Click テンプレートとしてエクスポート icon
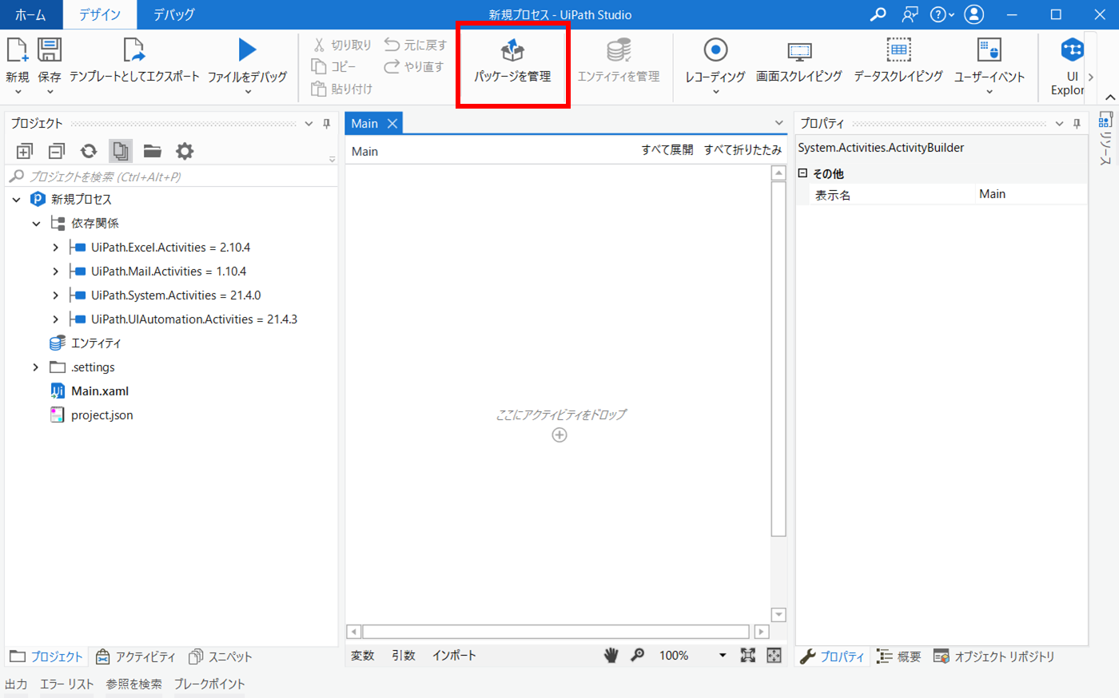 134,50
